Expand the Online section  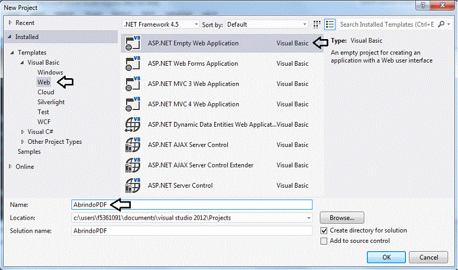11,166
